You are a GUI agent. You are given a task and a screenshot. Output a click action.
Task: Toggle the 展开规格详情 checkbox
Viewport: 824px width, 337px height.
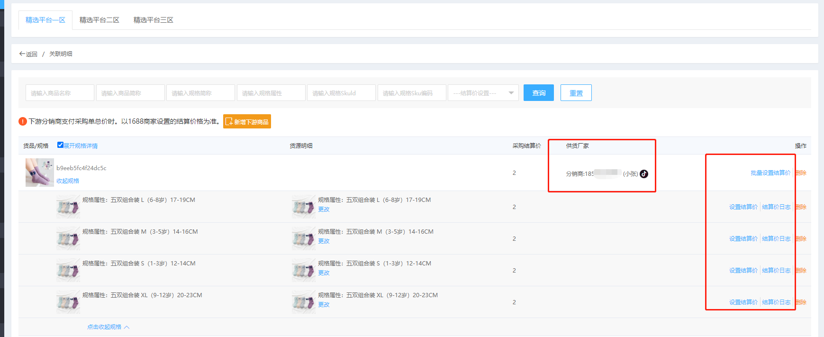(60, 145)
